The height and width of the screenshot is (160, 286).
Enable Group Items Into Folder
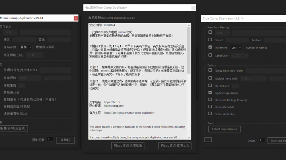pyautogui.click(x=210, y=70)
